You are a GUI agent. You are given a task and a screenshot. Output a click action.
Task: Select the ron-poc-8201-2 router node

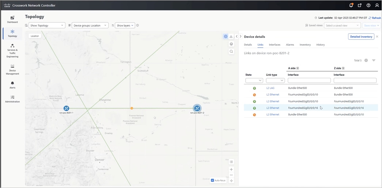[x=197, y=108]
